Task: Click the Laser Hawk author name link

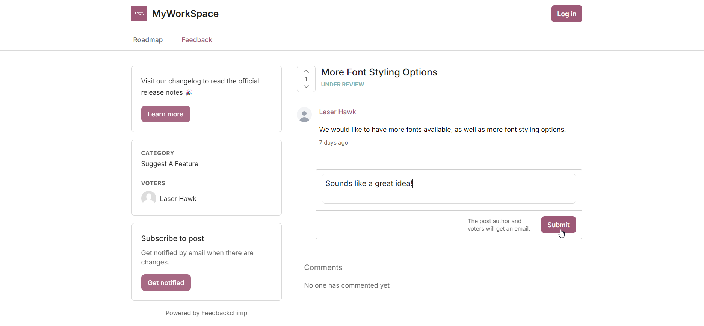Action: [x=337, y=112]
